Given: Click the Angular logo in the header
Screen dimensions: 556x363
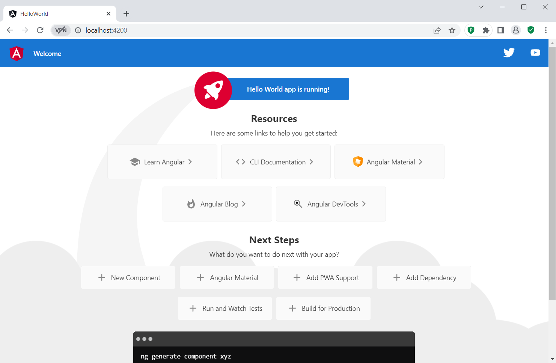Looking at the screenshot, I should coord(17,54).
